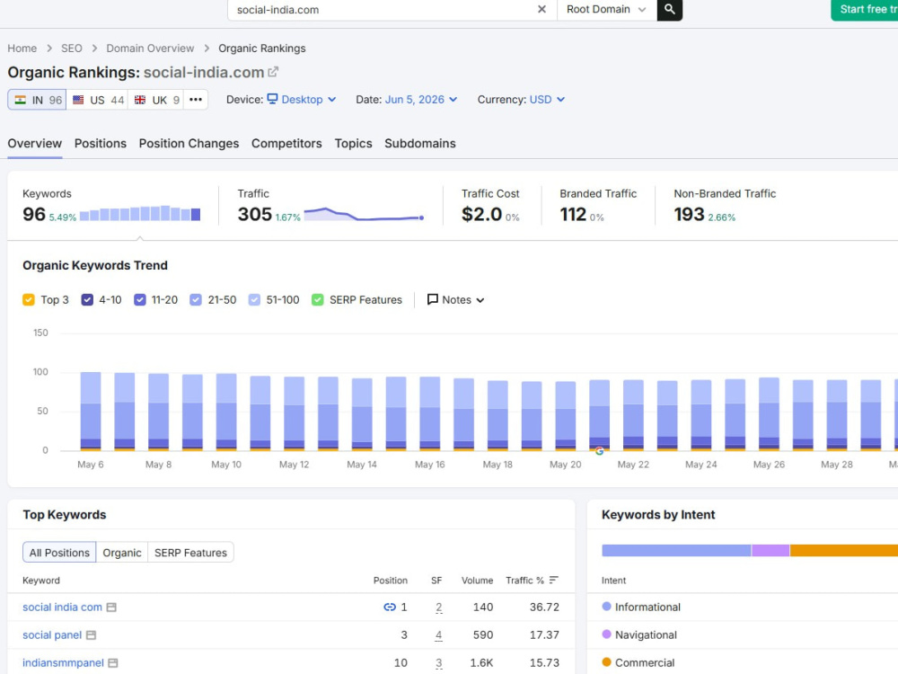Go to Home breadcrumb
This screenshot has height=674, width=898.
22,49
